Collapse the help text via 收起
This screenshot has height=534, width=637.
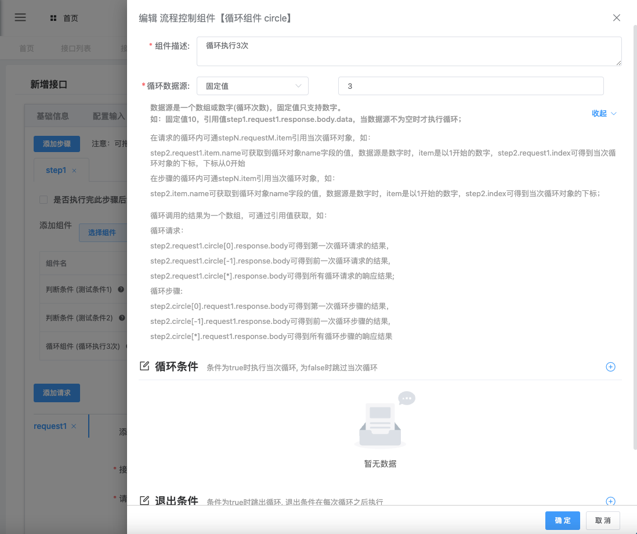603,114
